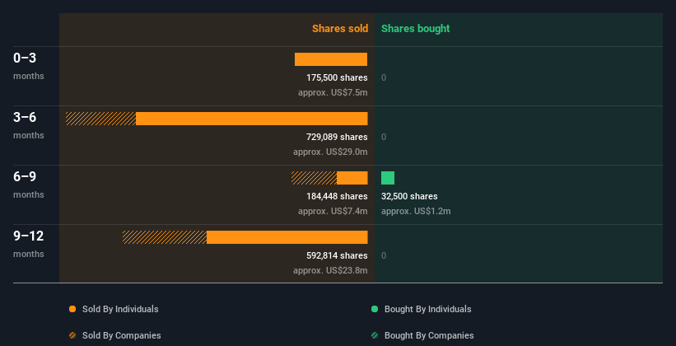Toggle the Bought By Individuals legend label
The image size is (676, 346).
point(427,309)
